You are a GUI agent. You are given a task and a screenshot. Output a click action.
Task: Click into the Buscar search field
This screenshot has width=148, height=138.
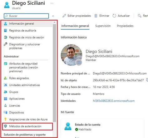[26, 16]
